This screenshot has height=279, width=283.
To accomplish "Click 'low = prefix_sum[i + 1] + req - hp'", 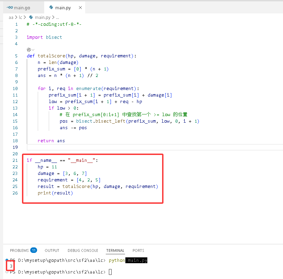I will 95,102.
